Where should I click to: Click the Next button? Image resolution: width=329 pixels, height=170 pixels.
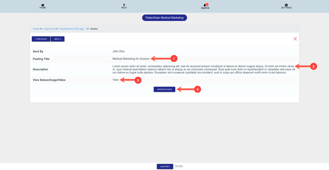(58, 39)
